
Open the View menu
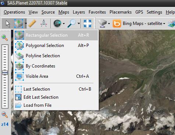click(x=33, y=12)
